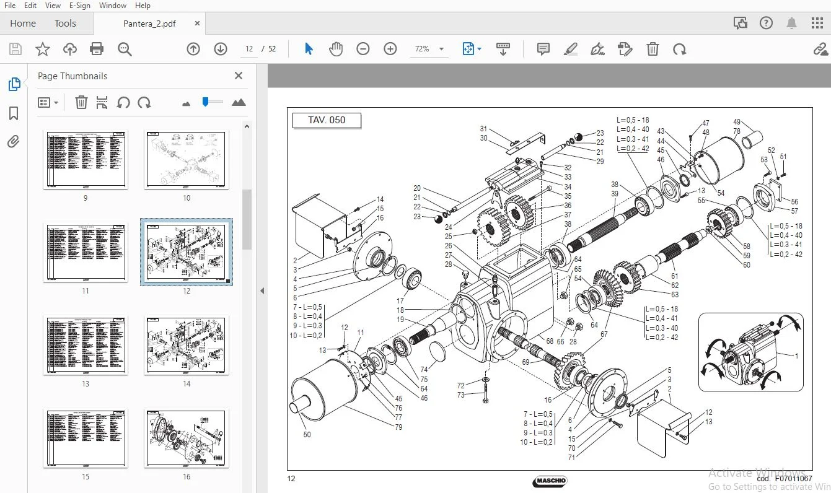The width and height of the screenshot is (831, 493).
Task: Rotate the page with the toolbar rotate icon
Action: (x=680, y=49)
